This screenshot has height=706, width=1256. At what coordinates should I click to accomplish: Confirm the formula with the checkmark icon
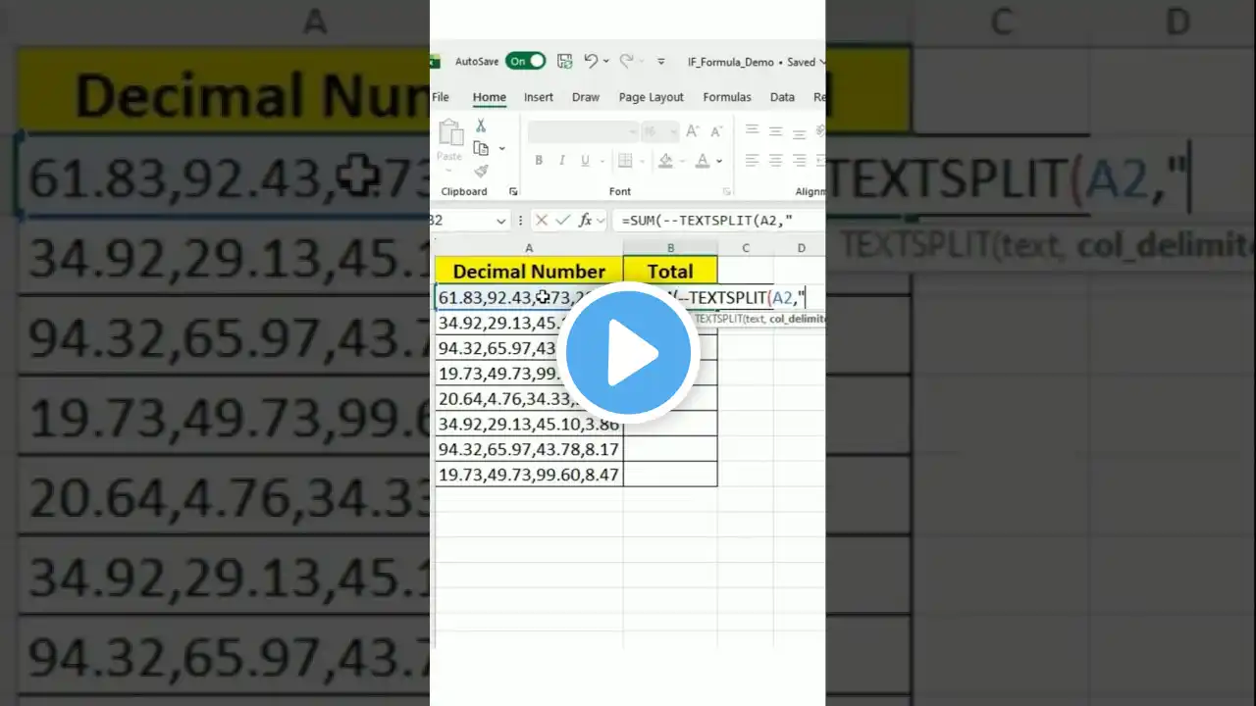tap(563, 221)
